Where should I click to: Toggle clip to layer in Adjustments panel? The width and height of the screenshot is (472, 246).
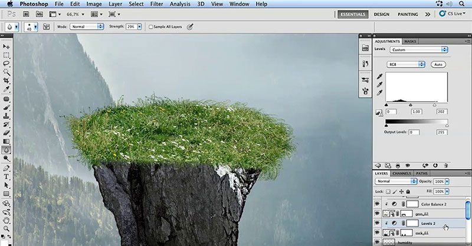[398, 165]
